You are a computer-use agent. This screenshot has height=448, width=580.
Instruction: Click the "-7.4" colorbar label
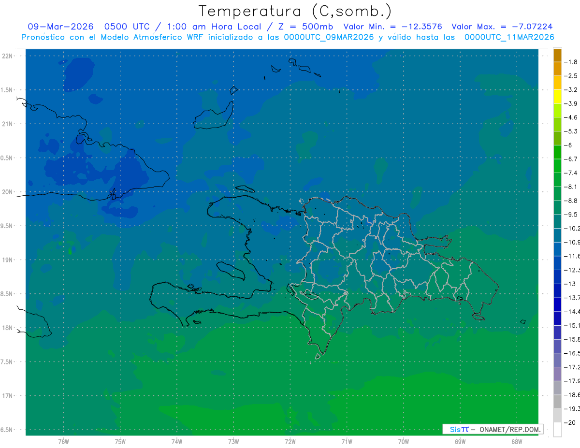coord(571,173)
